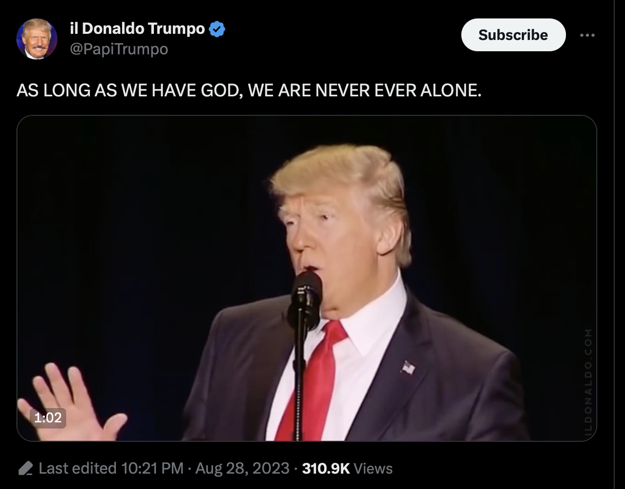Open the three-dot more options menu
Screen dimensions: 625x489
tap(587, 35)
